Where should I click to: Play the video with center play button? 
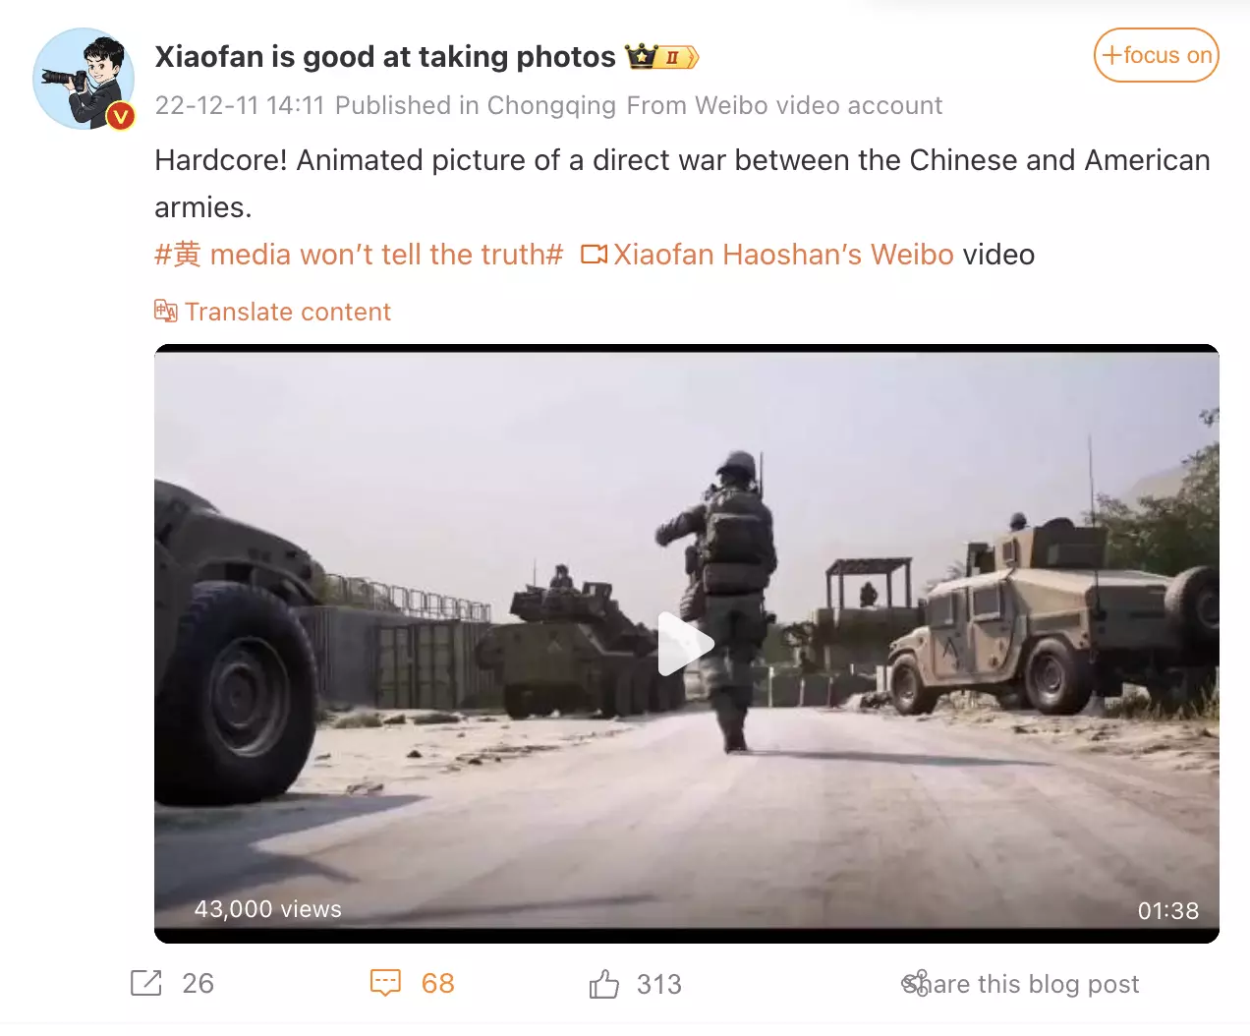685,644
